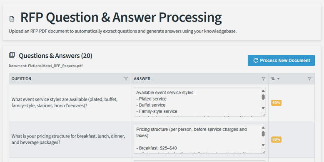Click the Process New Document button
The height and width of the screenshot is (162, 324).
click(x=281, y=60)
